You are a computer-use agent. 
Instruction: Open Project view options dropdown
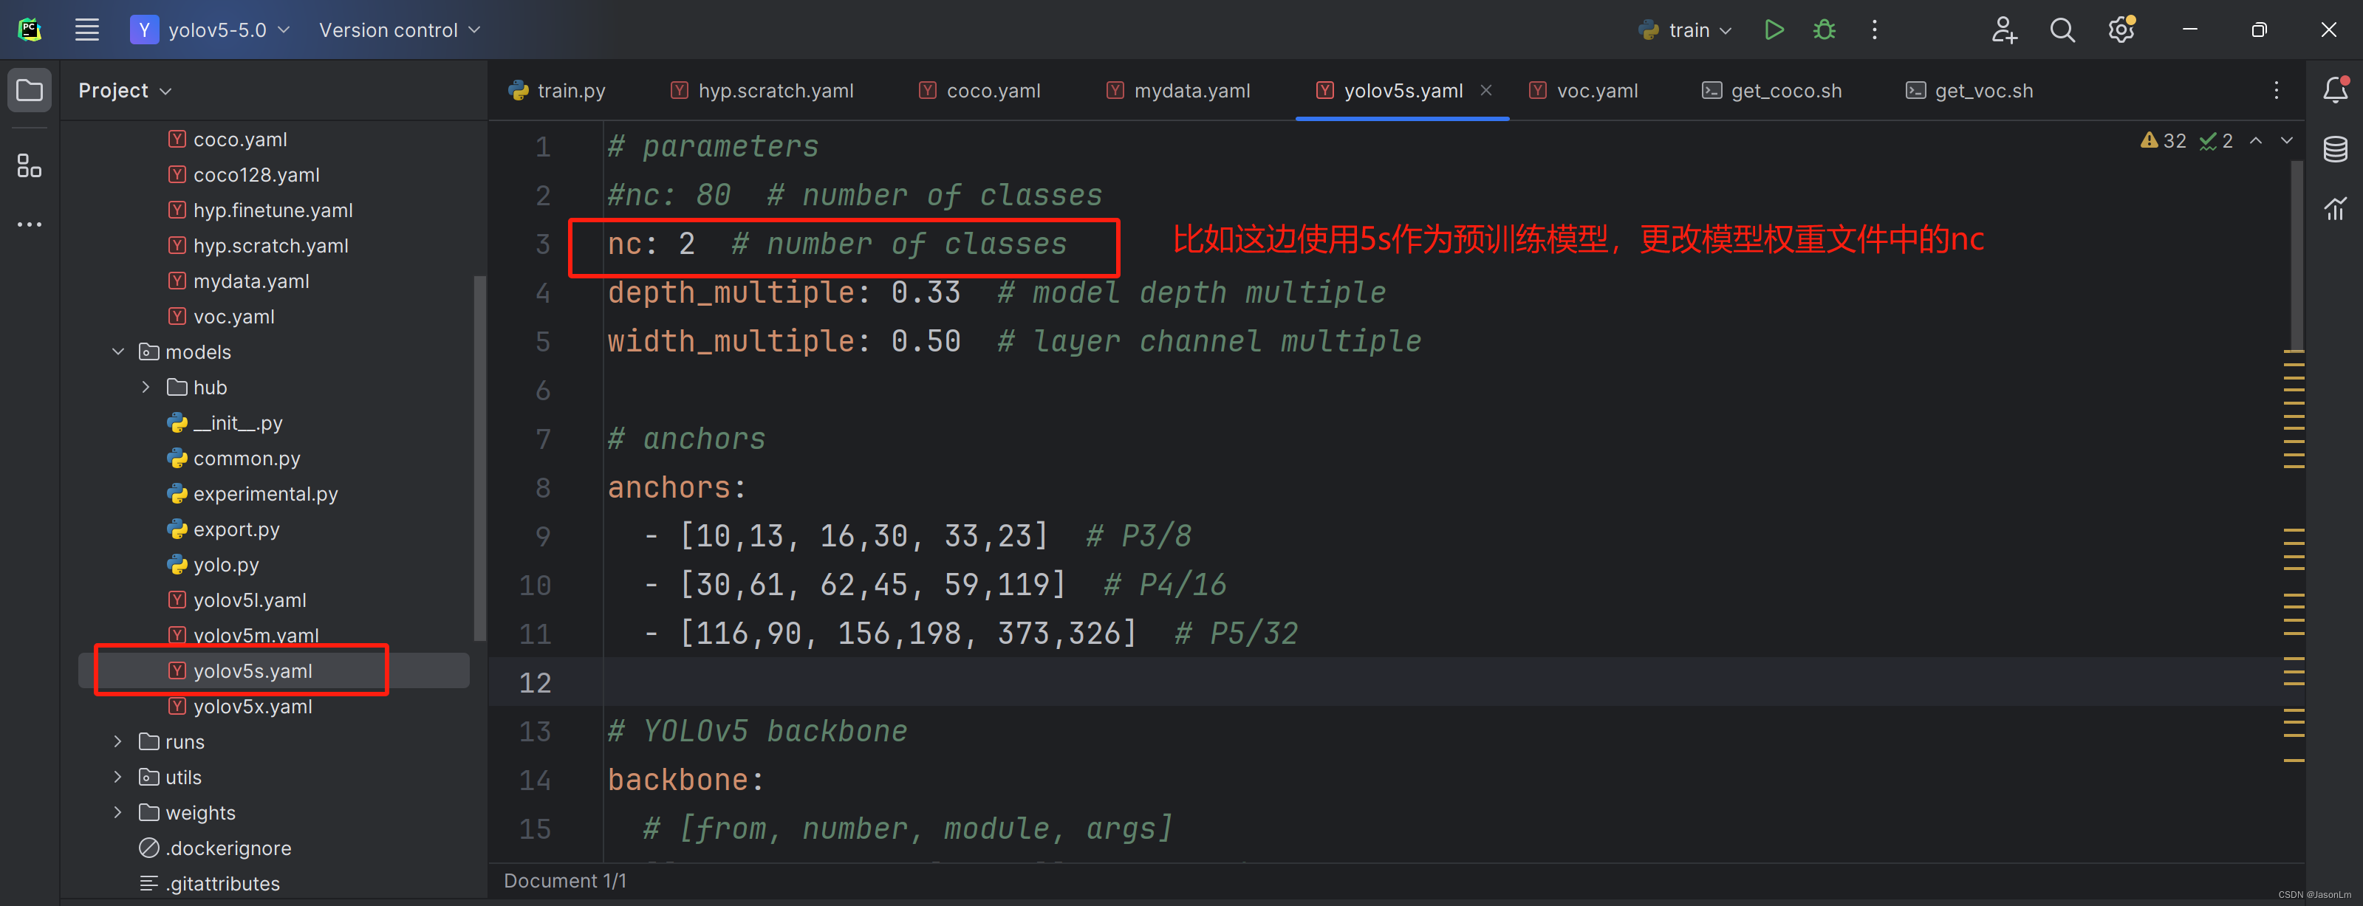point(126,90)
